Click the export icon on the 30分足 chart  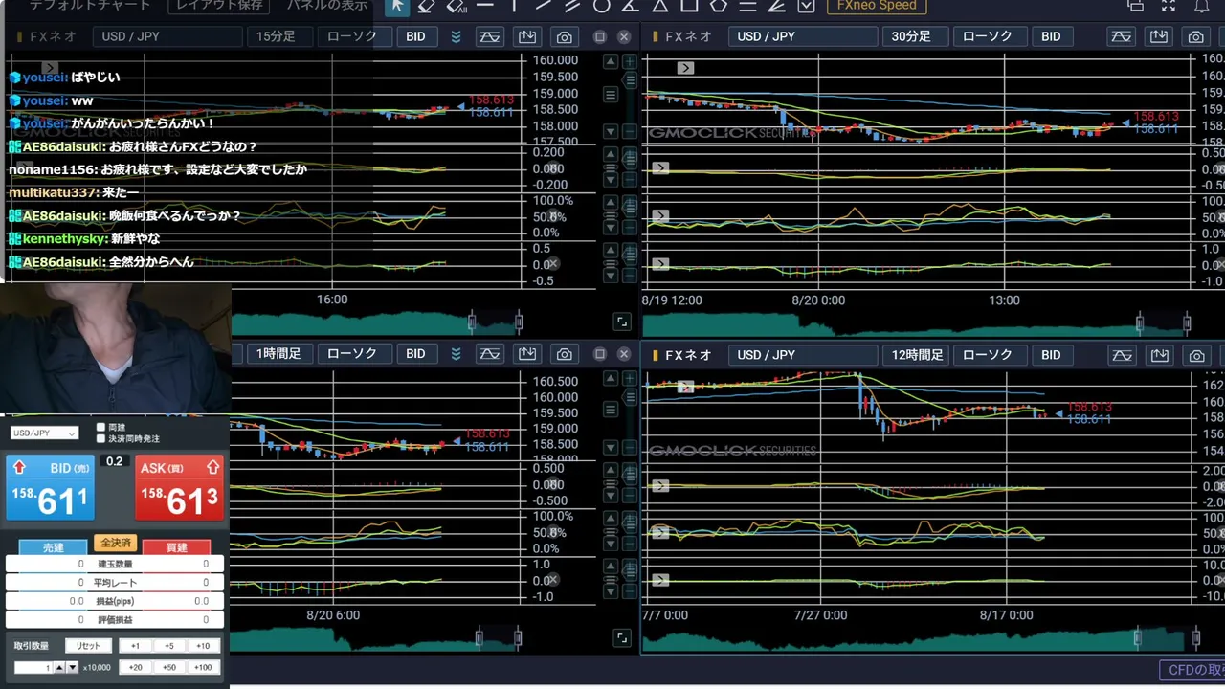1159,36
